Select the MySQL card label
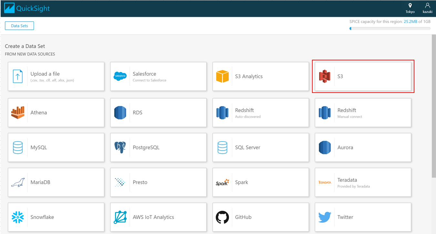Image resolution: width=436 pixels, height=234 pixels. coord(39,148)
